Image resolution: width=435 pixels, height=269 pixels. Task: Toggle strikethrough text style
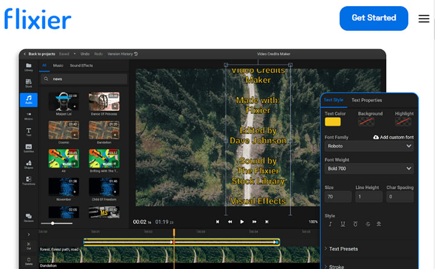[x=367, y=224]
